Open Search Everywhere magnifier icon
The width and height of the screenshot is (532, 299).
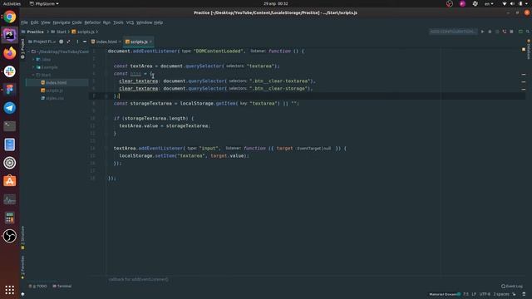528,32
